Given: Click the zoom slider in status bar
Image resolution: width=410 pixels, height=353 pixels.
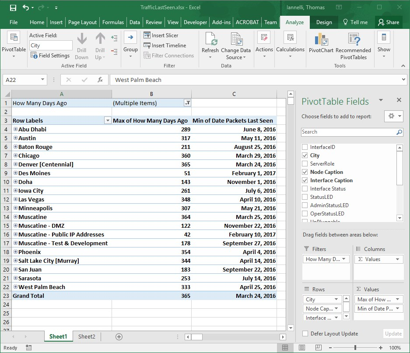Looking at the screenshot, I should click(355, 348).
